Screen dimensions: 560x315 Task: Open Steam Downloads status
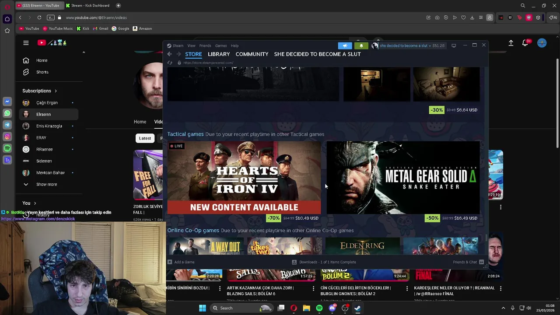click(324, 262)
